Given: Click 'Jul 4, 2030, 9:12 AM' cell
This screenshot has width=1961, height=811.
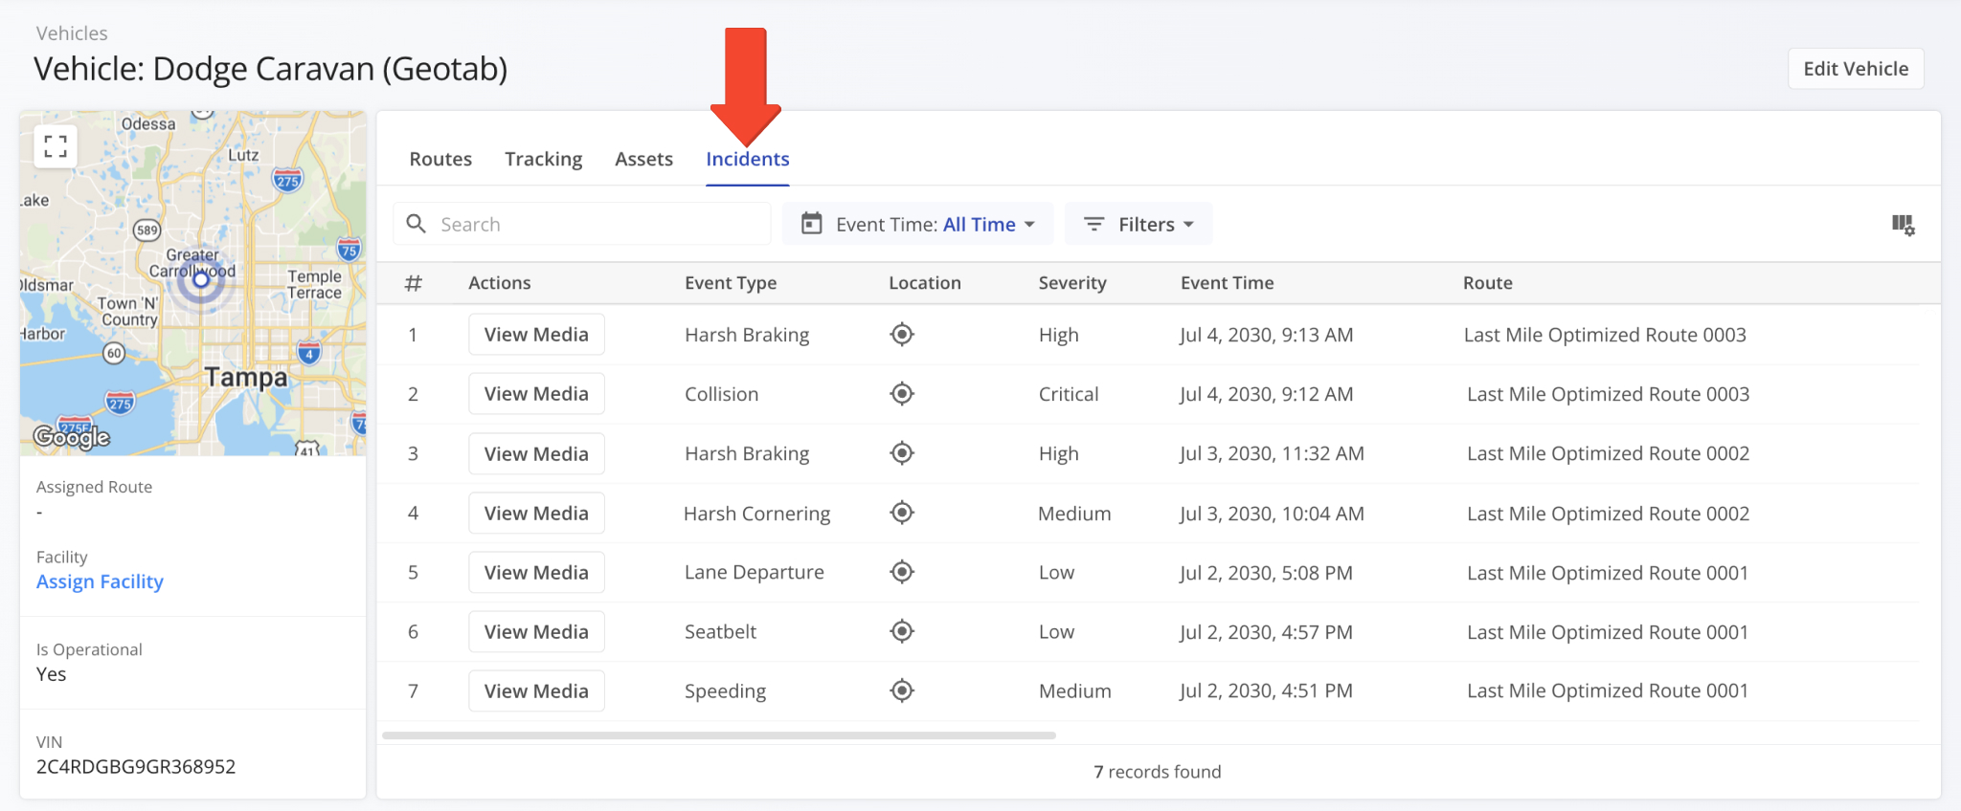Looking at the screenshot, I should click(x=1266, y=394).
